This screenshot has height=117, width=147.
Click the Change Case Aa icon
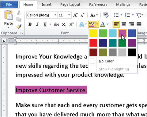point(93,15)
